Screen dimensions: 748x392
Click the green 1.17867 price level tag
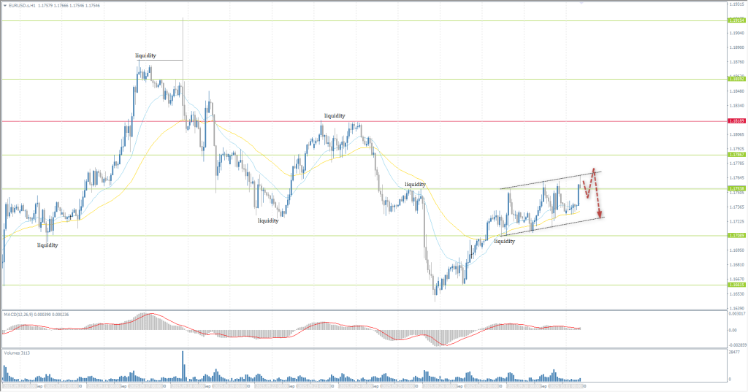736,155
